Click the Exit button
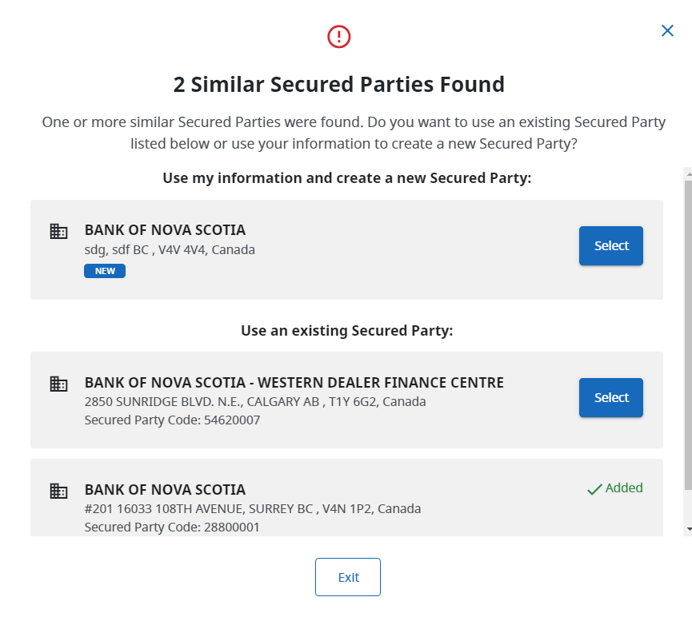 pos(347,576)
